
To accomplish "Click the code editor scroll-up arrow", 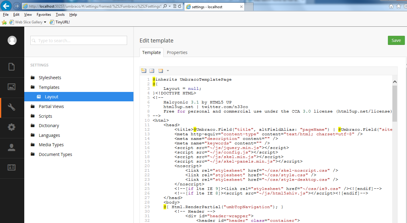I will click(x=395, y=82).
